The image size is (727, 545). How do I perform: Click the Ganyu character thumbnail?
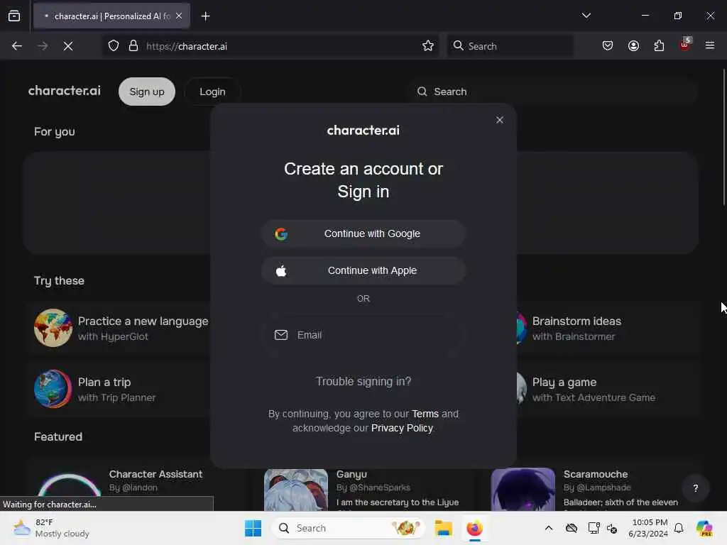pyautogui.click(x=296, y=490)
